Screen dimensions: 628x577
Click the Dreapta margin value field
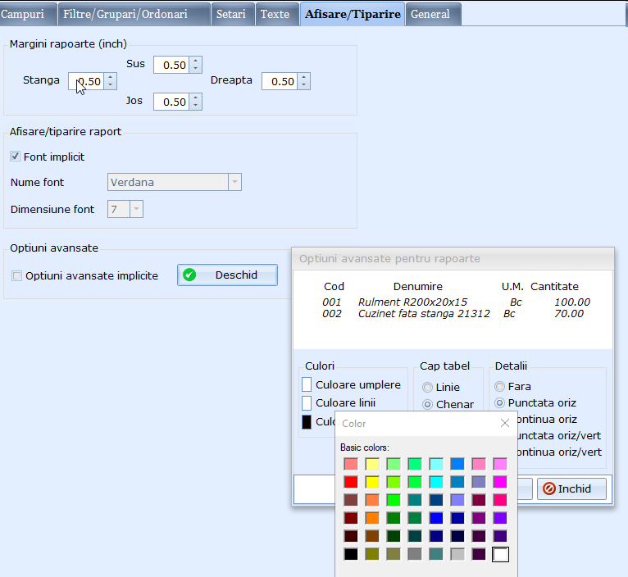[x=280, y=81]
